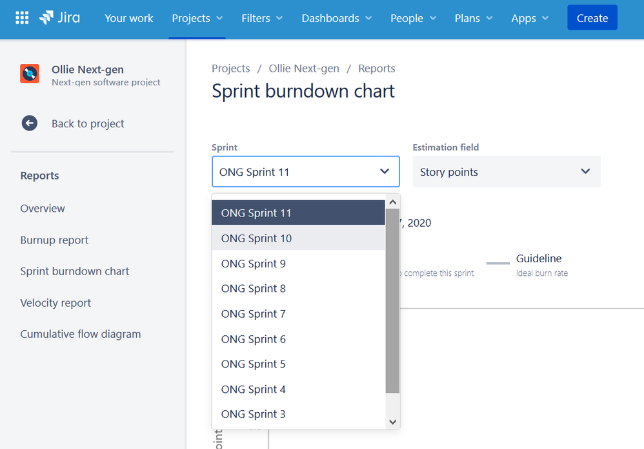The height and width of the screenshot is (449, 644).
Task: Select ONG Sprint 6 option
Action: pyautogui.click(x=298, y=339)
